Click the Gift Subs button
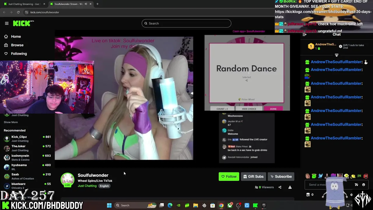Screen dimensions: 373x210 [x=254, y=176]
